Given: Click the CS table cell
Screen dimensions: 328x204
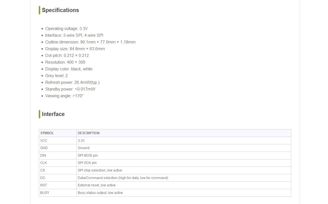Looking at the screenshot, I should [58, 170].
